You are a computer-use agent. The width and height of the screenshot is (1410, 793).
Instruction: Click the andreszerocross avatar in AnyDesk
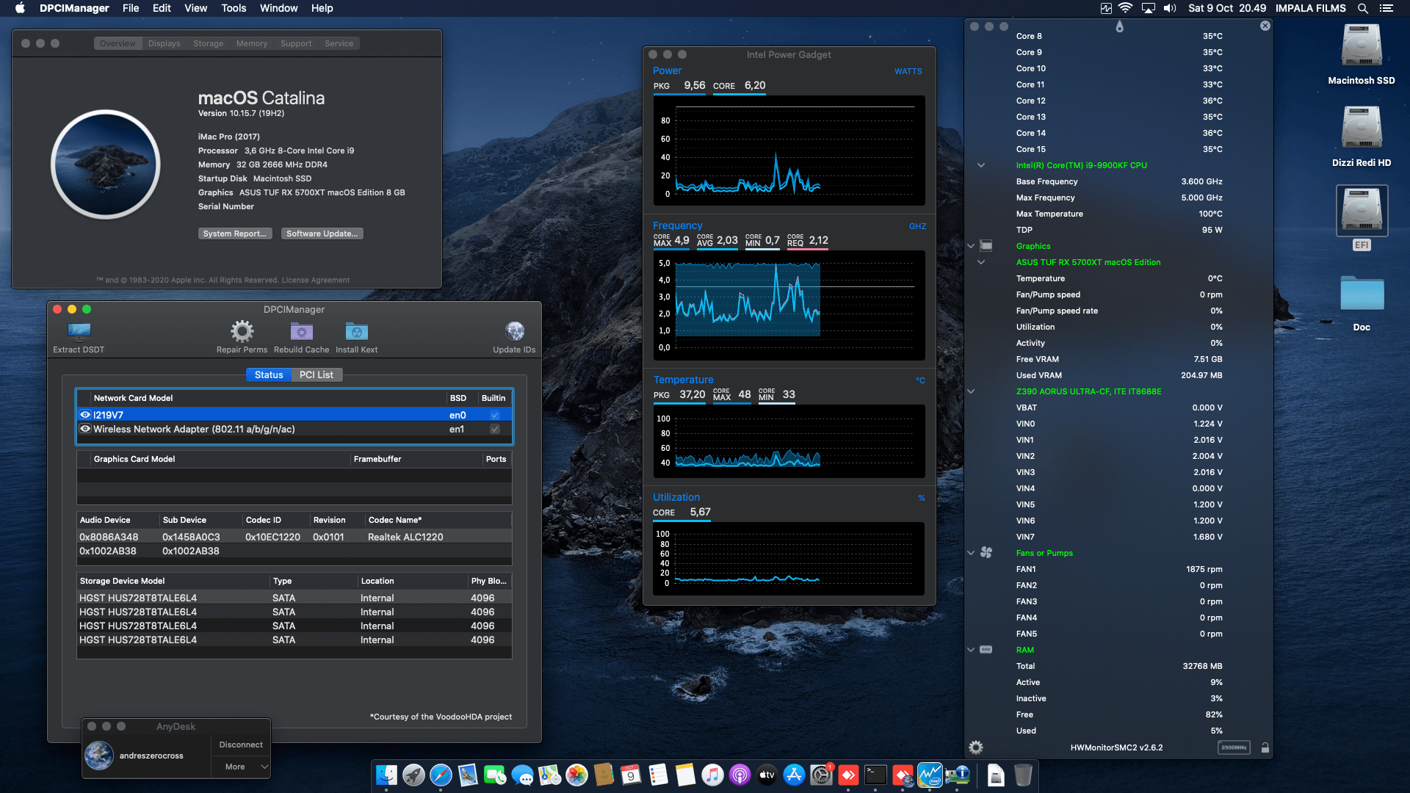pyautogui.click(x=99, y=756)
